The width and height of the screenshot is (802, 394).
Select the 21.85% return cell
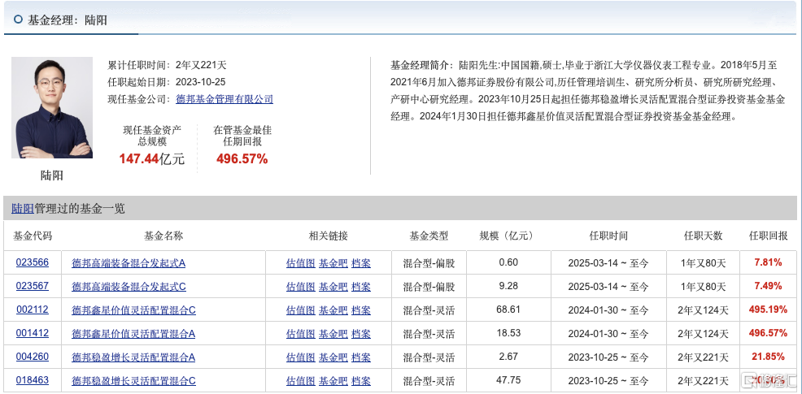point(768,357)
